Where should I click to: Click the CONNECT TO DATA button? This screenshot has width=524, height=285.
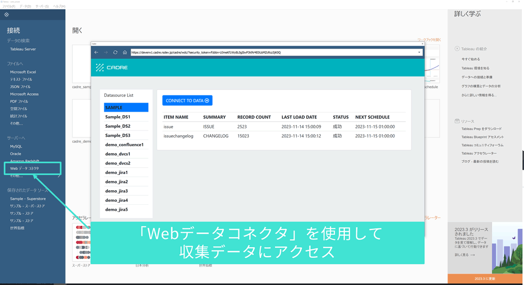(x=188, y=101)
